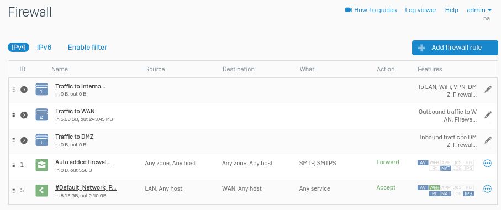Viewport: 501px width, 210px height.
Task: Click the Action column header
Action: [386, 69]
